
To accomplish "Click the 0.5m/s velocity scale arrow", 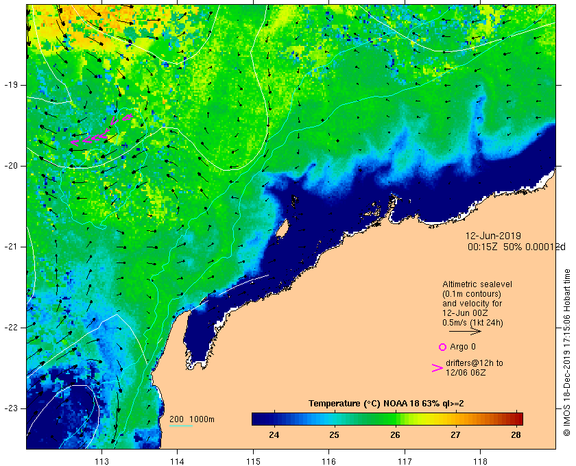I will click(x=465, y=332).
